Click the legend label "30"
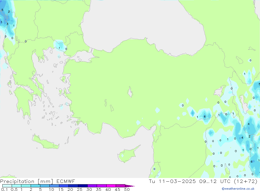 [89, 189]
